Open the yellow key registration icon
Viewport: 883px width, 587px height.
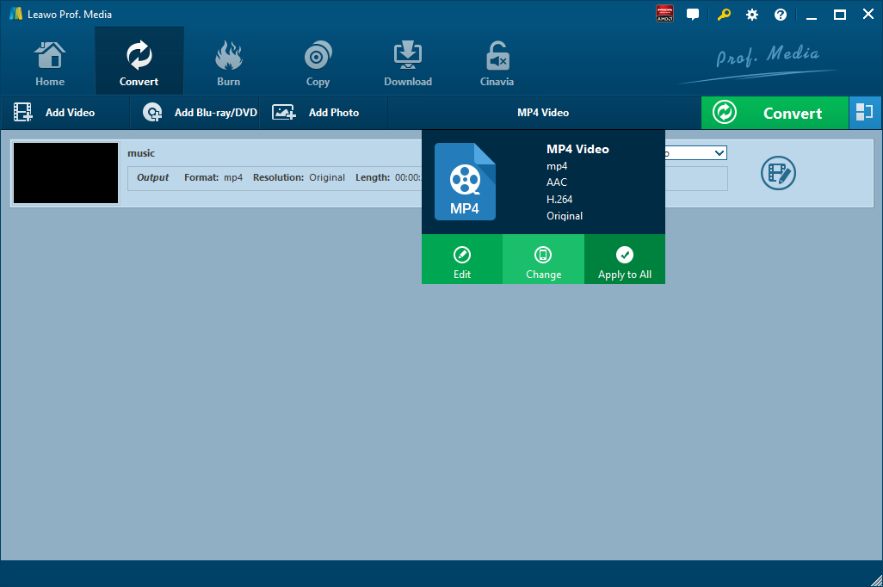[724, 15]
